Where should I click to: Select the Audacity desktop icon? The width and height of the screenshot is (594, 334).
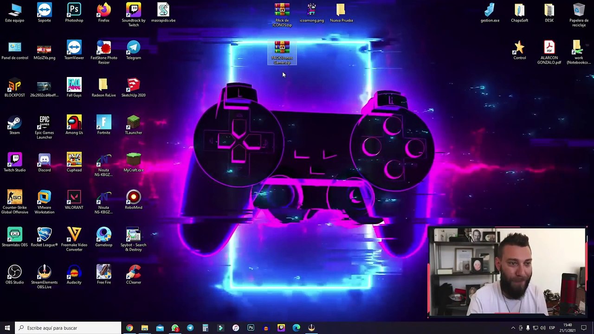74,275
